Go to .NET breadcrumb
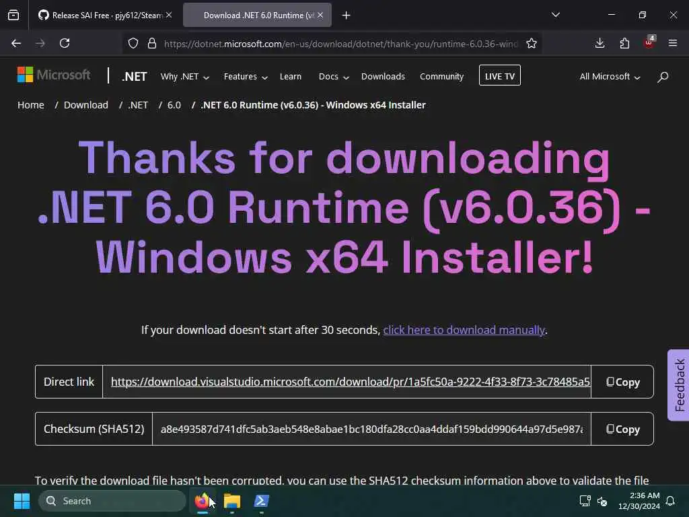 click(138, 105)
